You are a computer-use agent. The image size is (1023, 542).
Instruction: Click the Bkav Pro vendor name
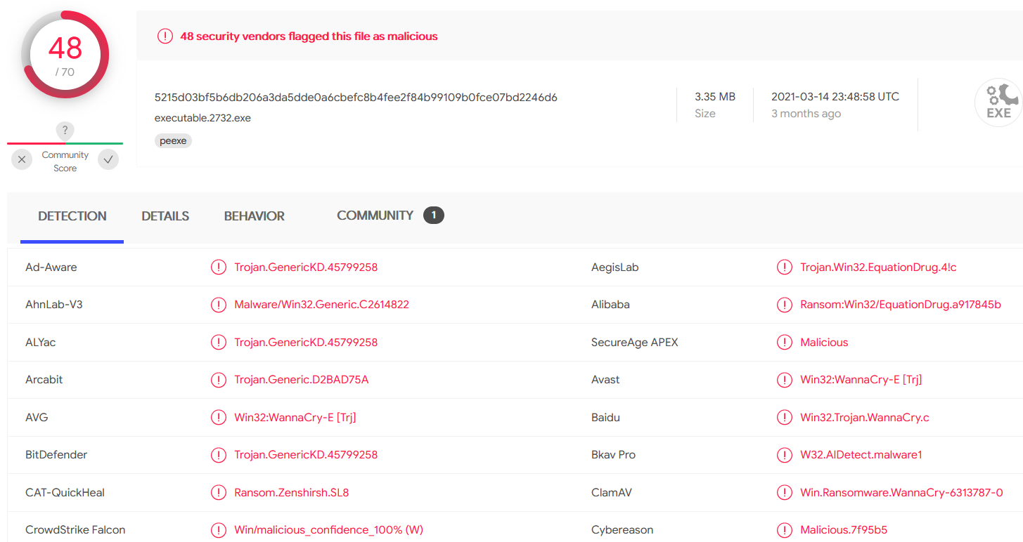[614, 455]
